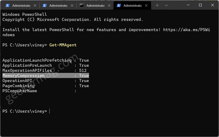The image size is (219, 137).
Task: Close the Windows Terminal window
Action: (x=212, y=5)
